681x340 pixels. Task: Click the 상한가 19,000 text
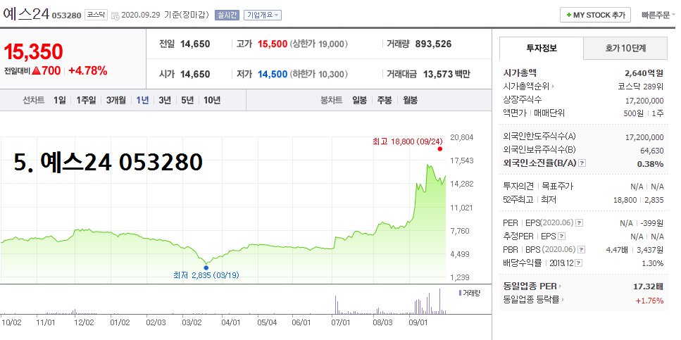[x=319, y=44]
